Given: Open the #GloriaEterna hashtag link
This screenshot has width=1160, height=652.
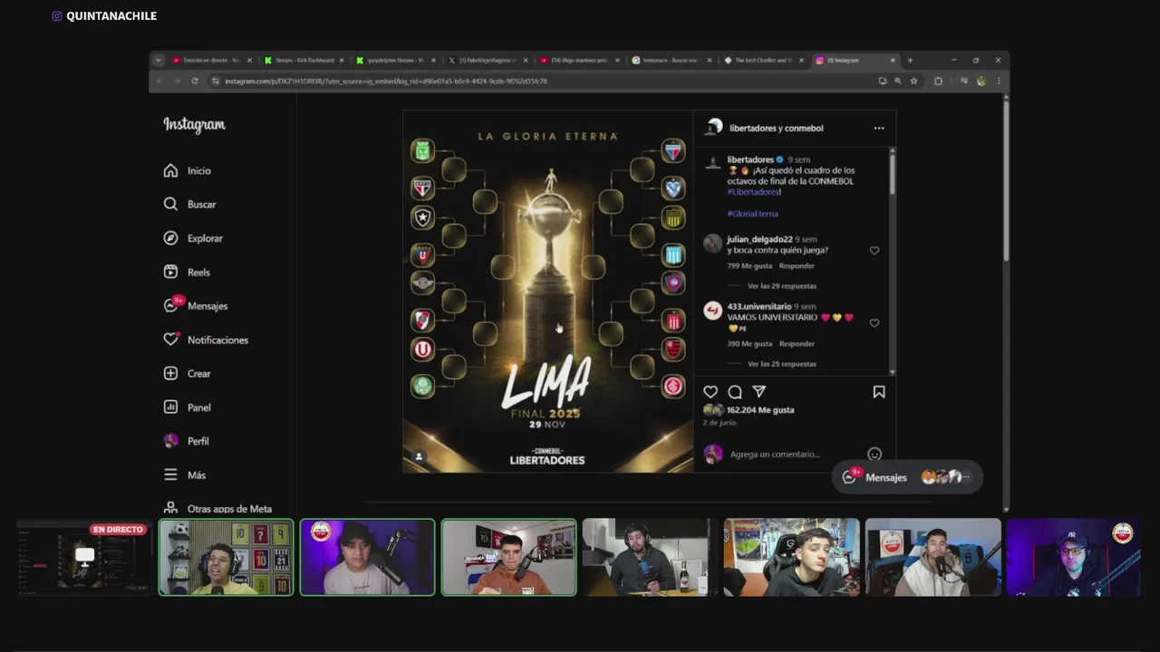Looking at the screenshot, I should (x=752, y=214).
